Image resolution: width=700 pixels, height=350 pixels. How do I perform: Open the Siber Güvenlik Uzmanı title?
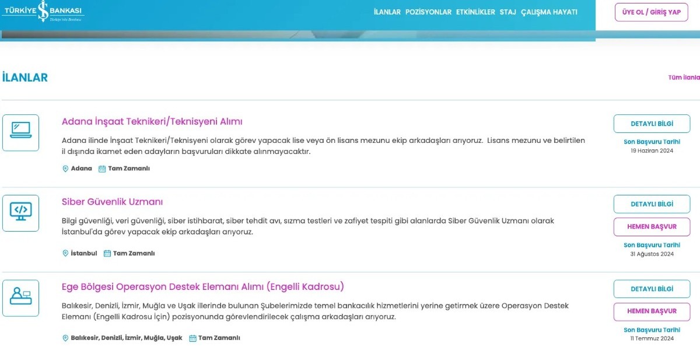tap(113, 202)
